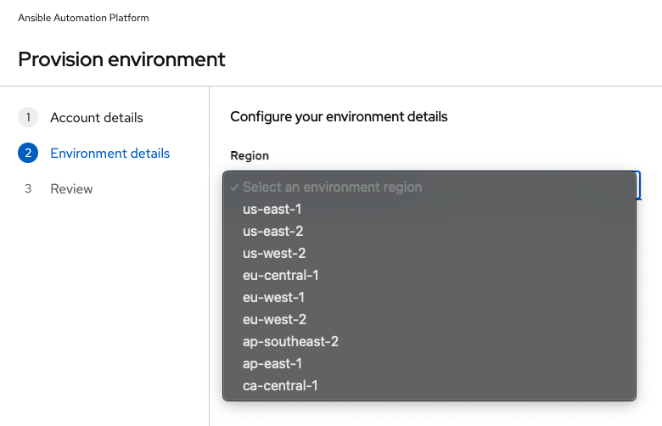
Task: Click the checkmark beside the placeholder option
Action: (234, 187)
